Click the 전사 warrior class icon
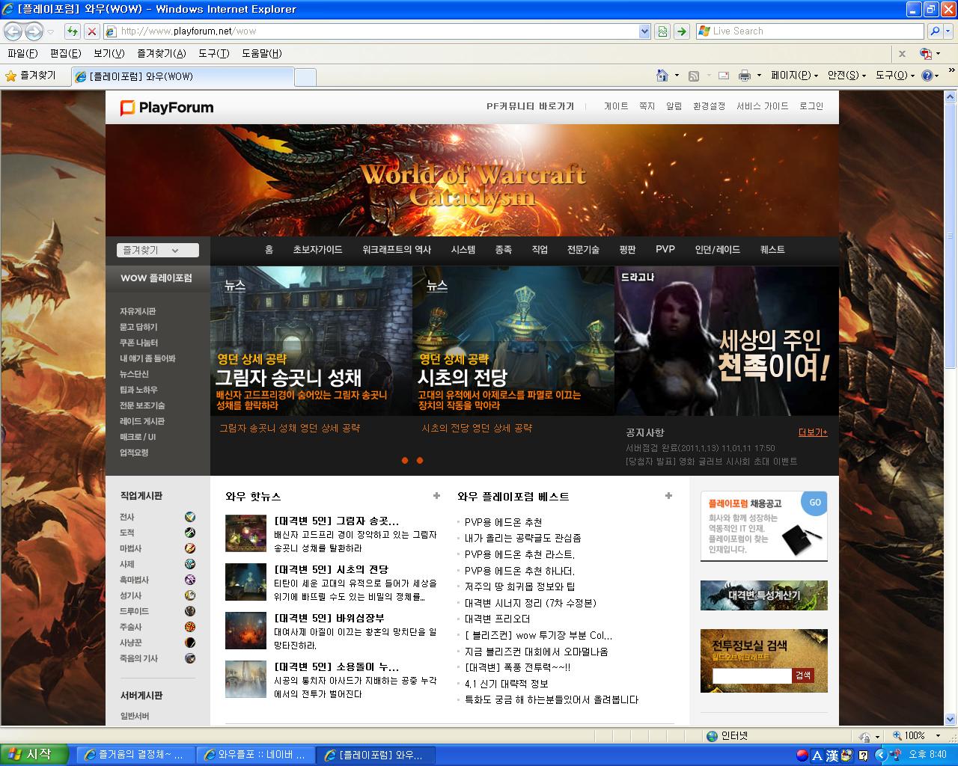This screenshot has width=958, height=766. click(x=190, y=517)
